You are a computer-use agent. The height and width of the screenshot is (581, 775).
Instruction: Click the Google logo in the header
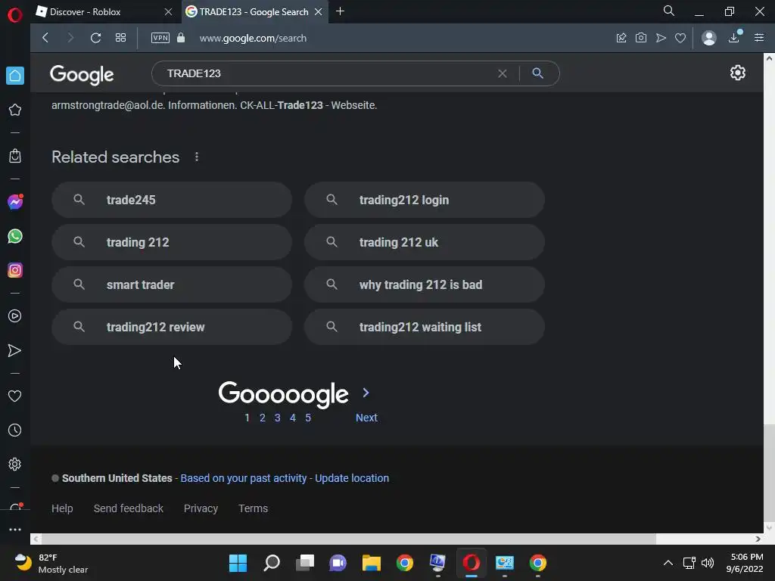pyautogui.click(x=82, y=75)
